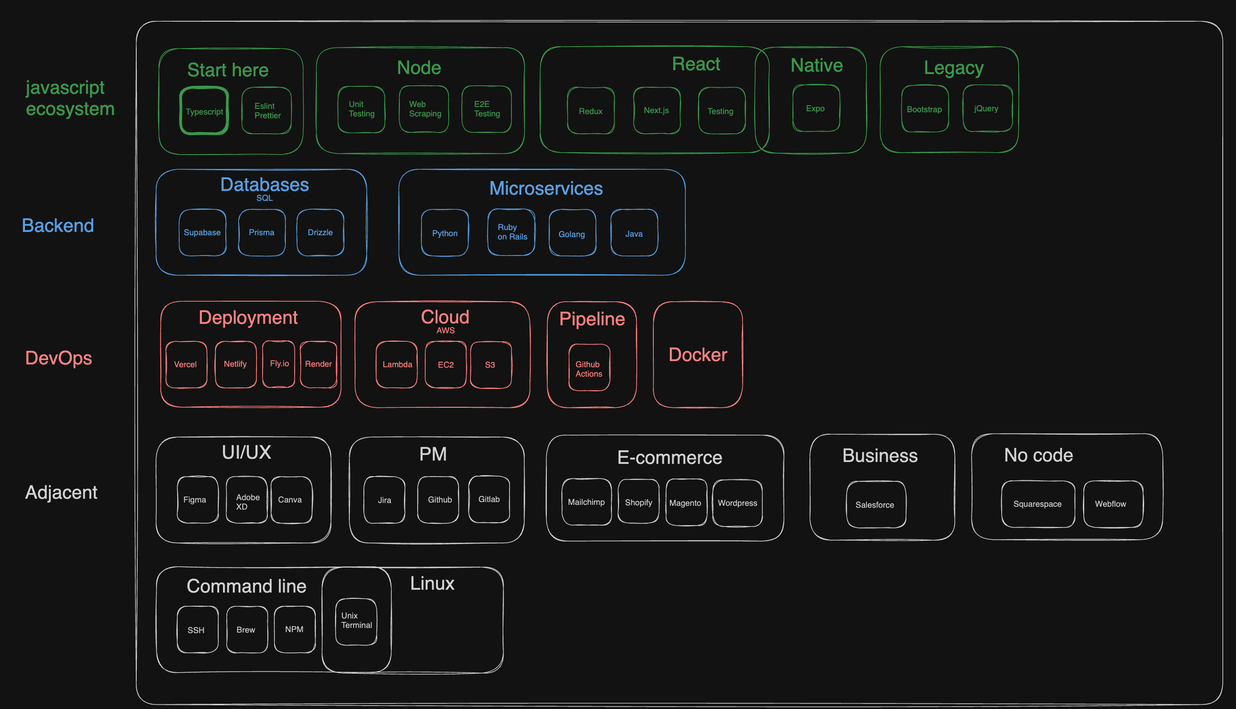Select the Salesforce box under Business
Viewport: 1236px width, 709px height.
tap(876, 504)
